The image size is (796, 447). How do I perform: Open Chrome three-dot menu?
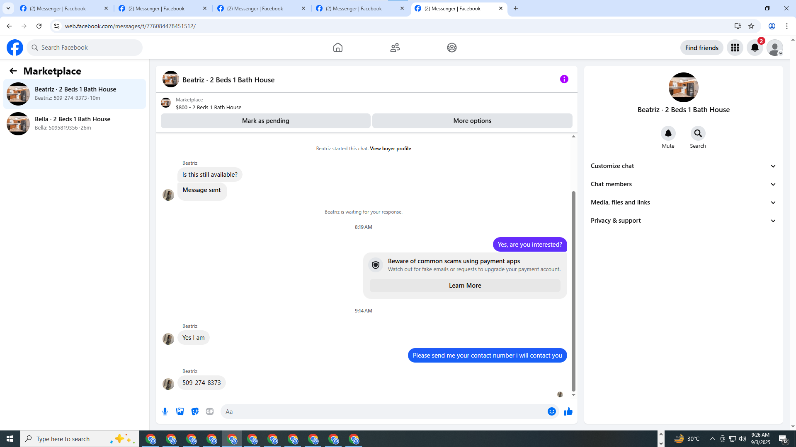[x=787, y=26]
